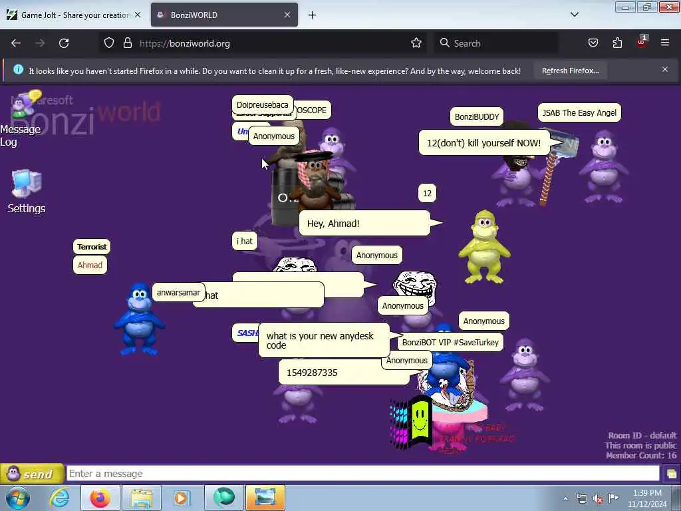Launch Internet Explorer from the taskbar
This screenshot has width=681, height=511.
[59, 498]
